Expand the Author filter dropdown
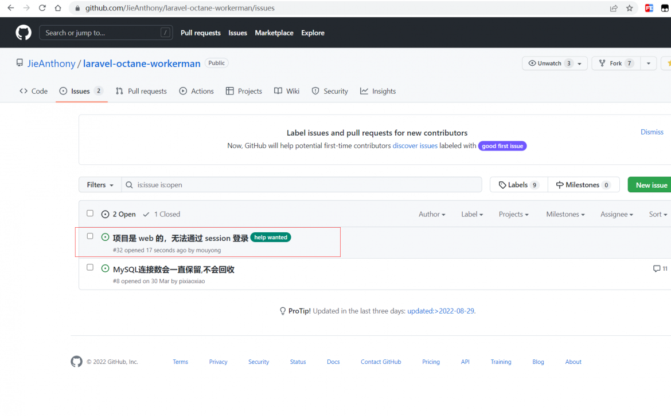This screenshot has height=416, width=671. pyautogui.click(x=432, y=214)
